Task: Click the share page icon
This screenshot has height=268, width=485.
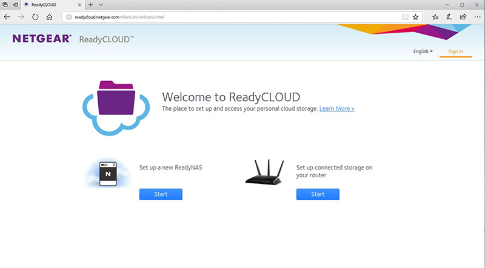Action: click(463, 17)
